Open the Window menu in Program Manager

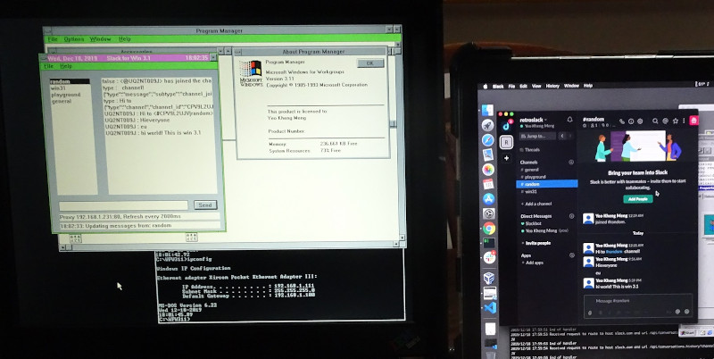[x=100, y=39]
